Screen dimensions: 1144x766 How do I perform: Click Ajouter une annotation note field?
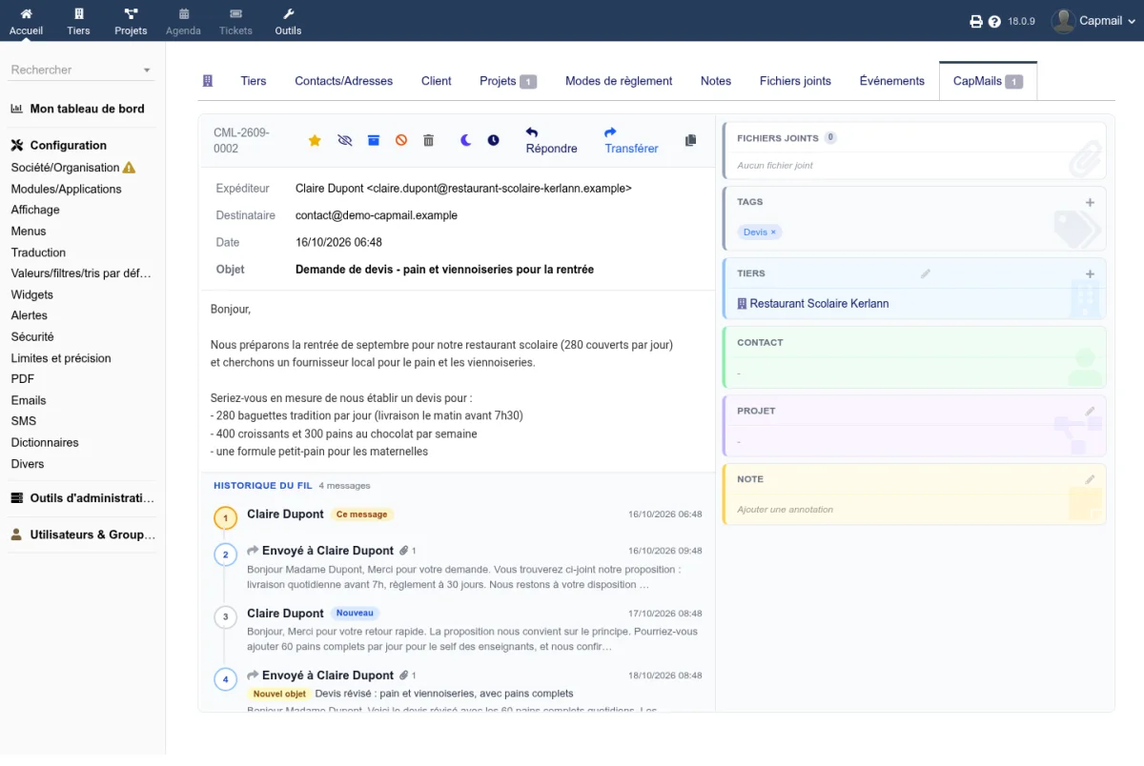point(785,510)
